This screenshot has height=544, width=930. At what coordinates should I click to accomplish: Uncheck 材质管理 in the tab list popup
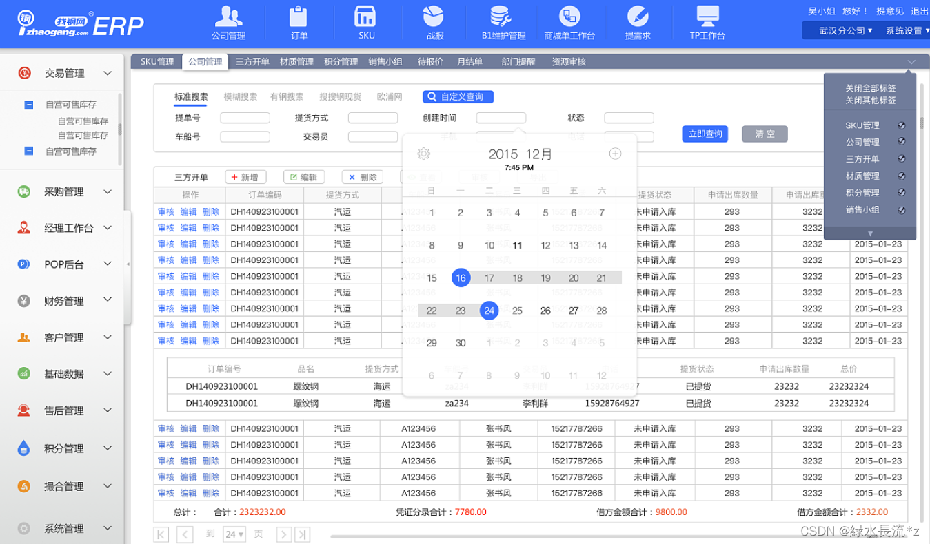902,176
